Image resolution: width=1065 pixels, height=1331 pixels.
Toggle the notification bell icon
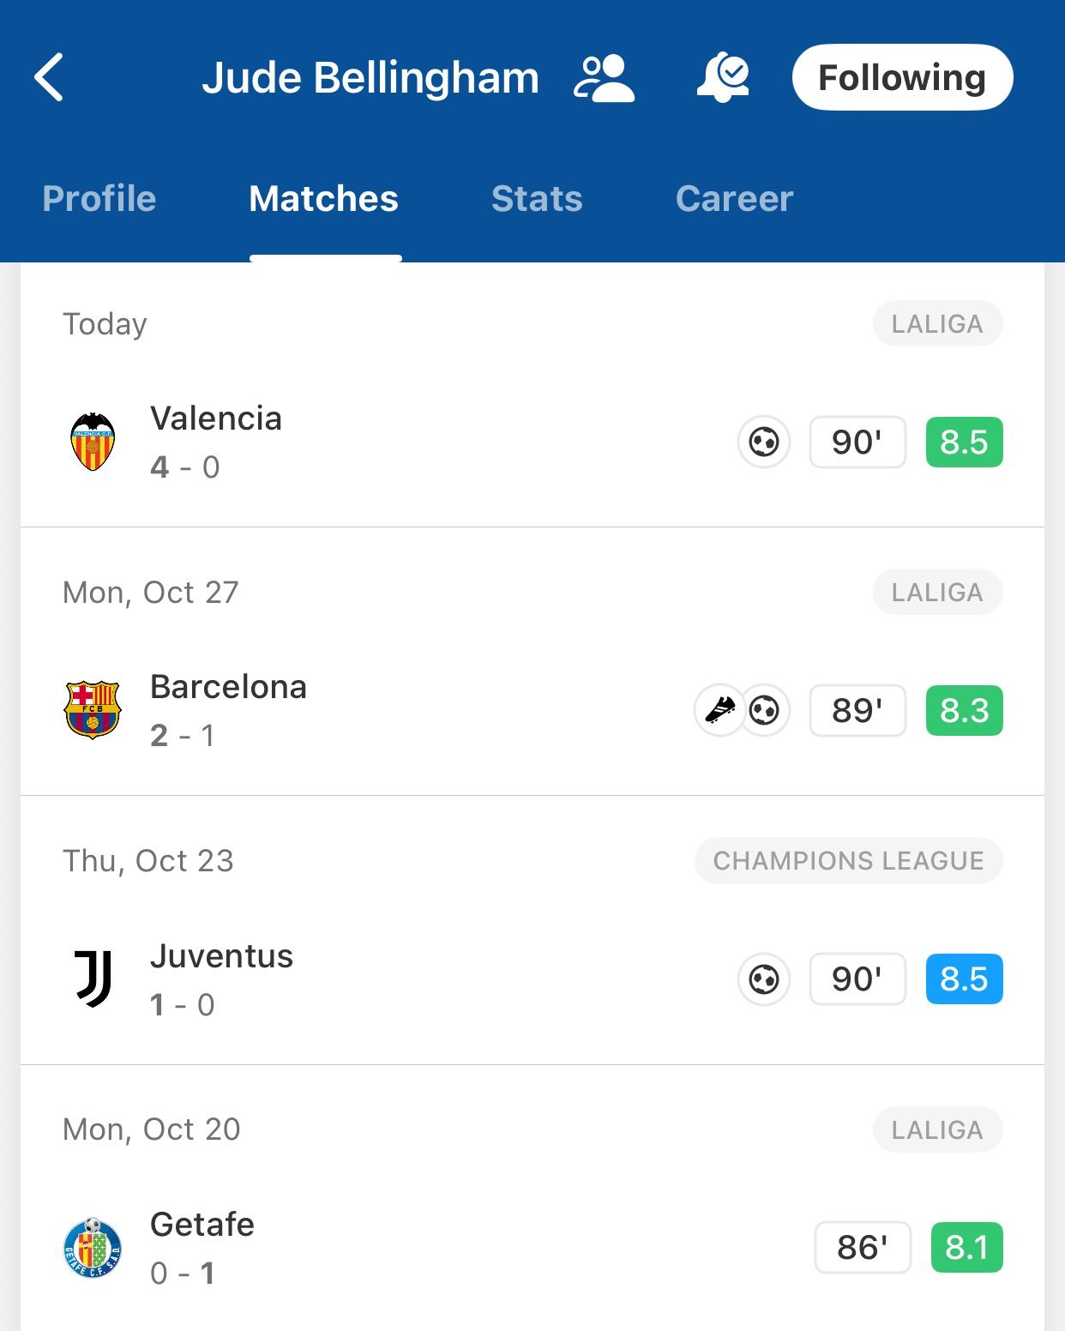pos(723,77)
